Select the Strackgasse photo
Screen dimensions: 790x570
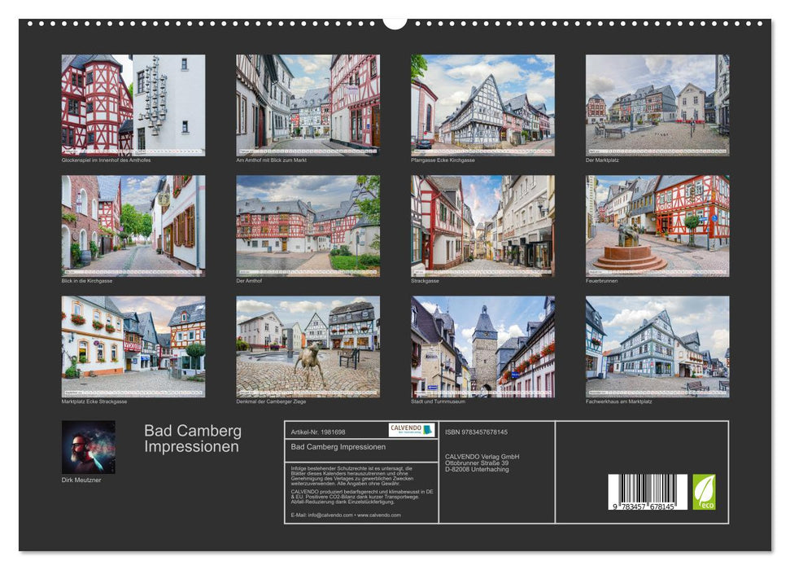pyautogui.click(x=482, y=226)
